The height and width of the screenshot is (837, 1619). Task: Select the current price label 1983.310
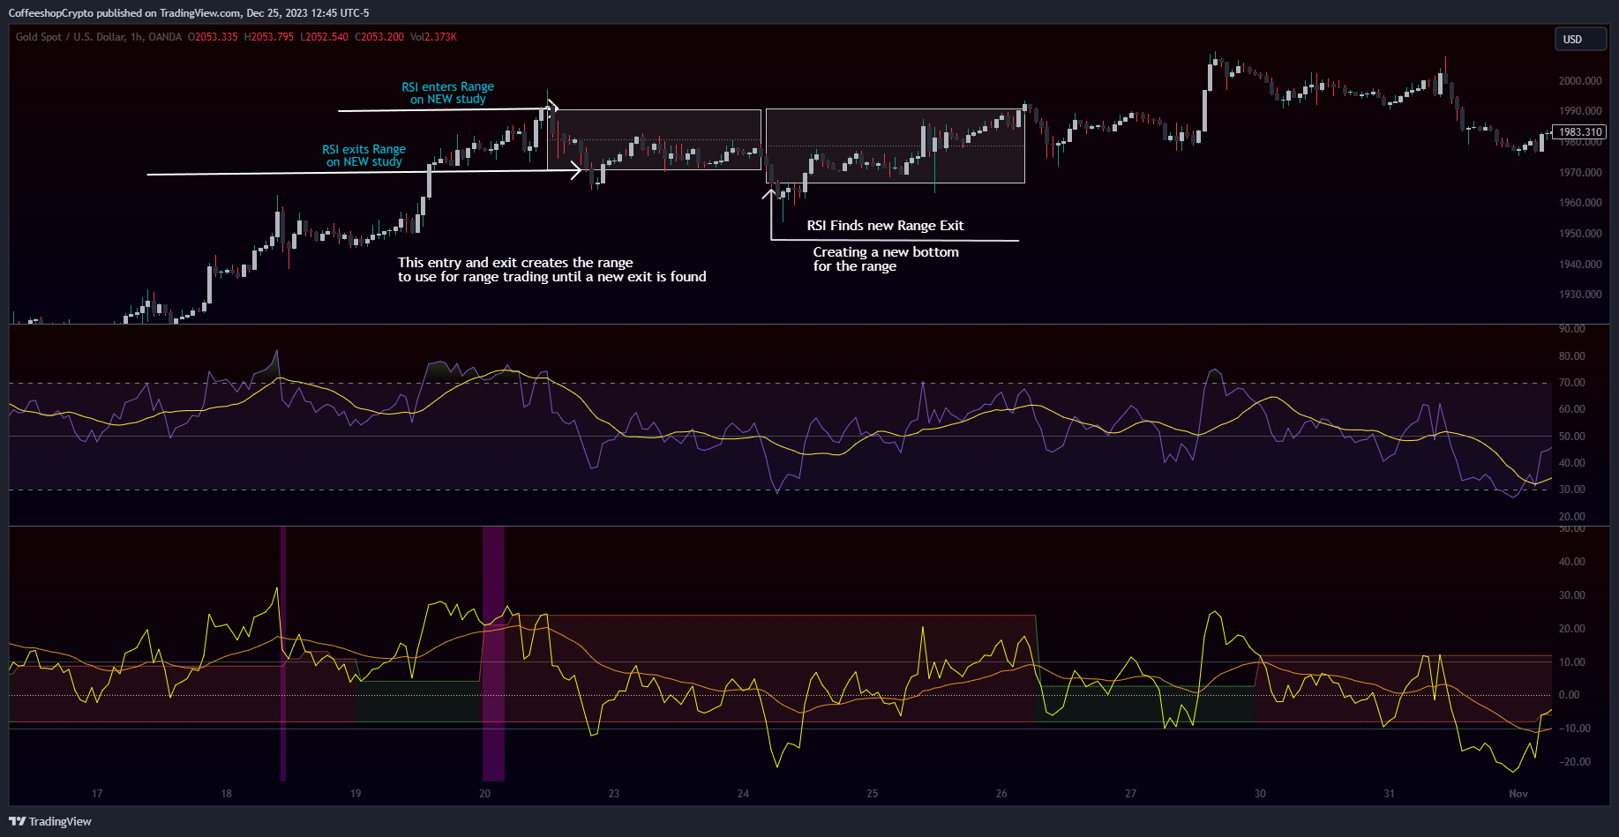(1579, 132)
